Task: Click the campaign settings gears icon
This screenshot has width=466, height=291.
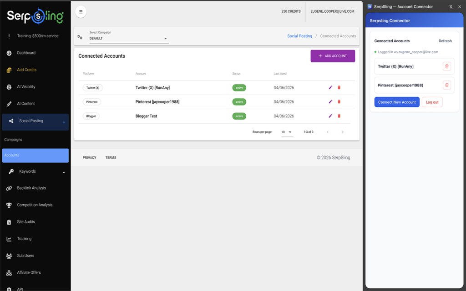Action: tap(80, 37)
